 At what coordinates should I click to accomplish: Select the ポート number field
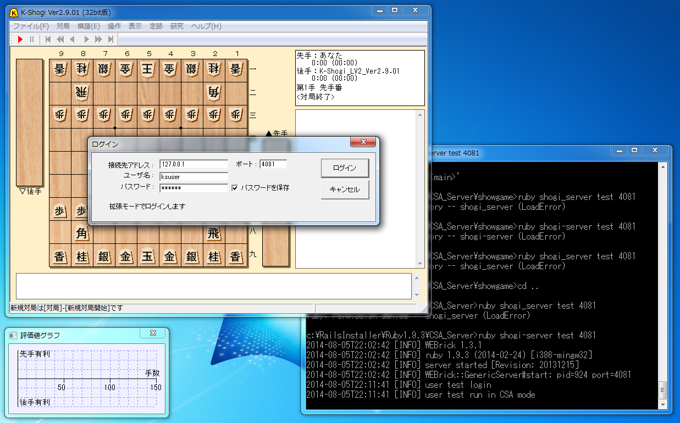click(x=273, y=164)
